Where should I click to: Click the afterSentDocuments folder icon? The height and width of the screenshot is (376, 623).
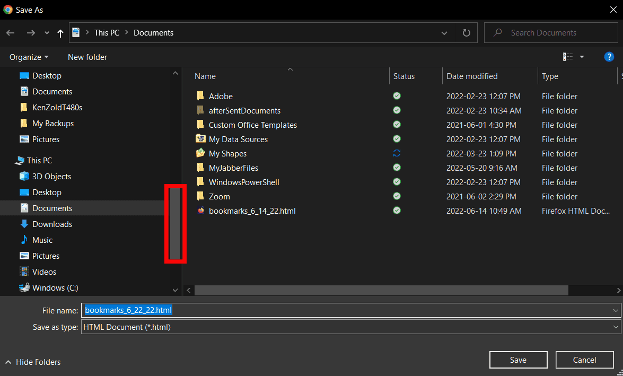[200, 110]
